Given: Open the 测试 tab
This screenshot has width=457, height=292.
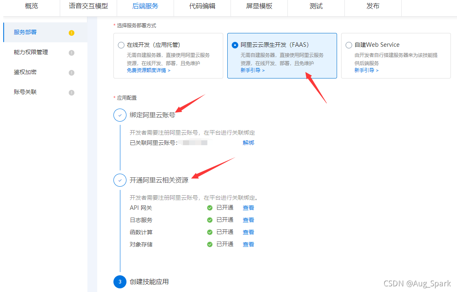Looking at the screenshot, I should click(x=316, y=6).
